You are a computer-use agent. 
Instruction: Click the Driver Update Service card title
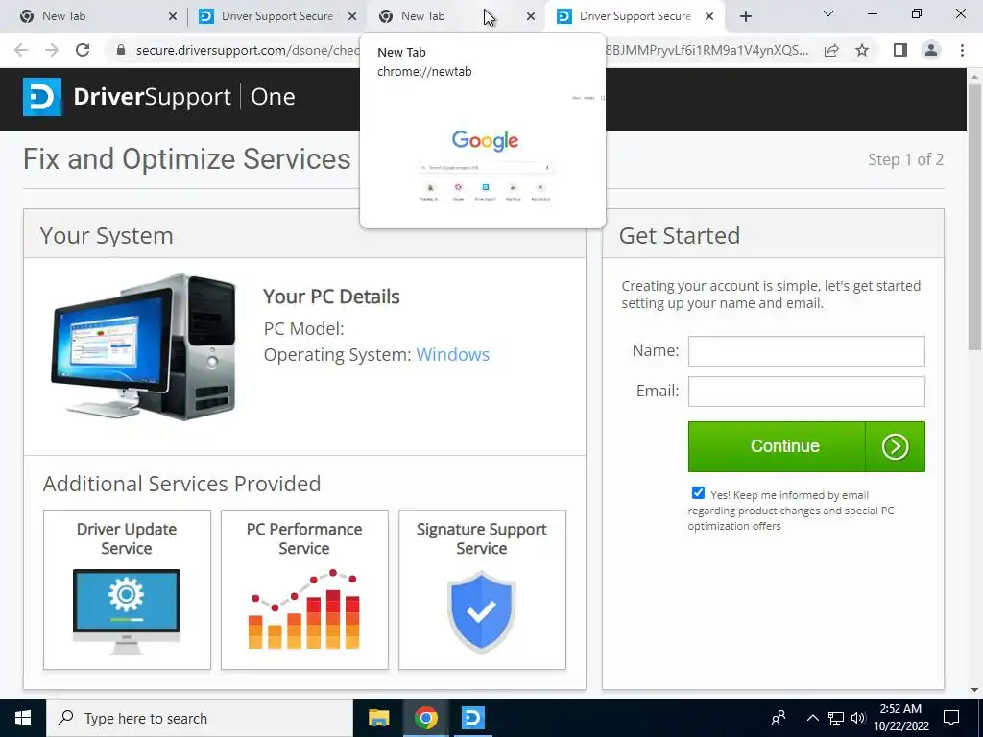[127, 538]
